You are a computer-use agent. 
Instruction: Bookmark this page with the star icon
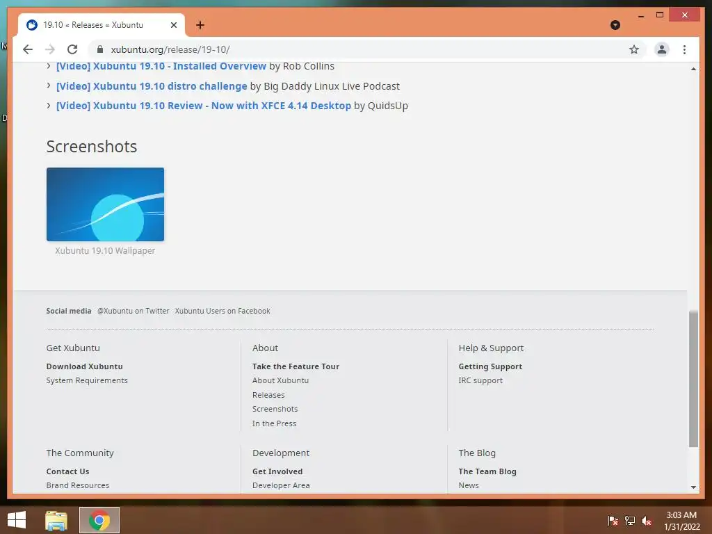634,49
